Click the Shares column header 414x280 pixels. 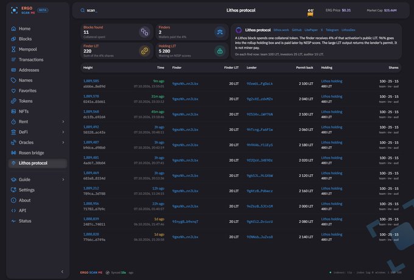pyautogui.click(x=393, y=68)
